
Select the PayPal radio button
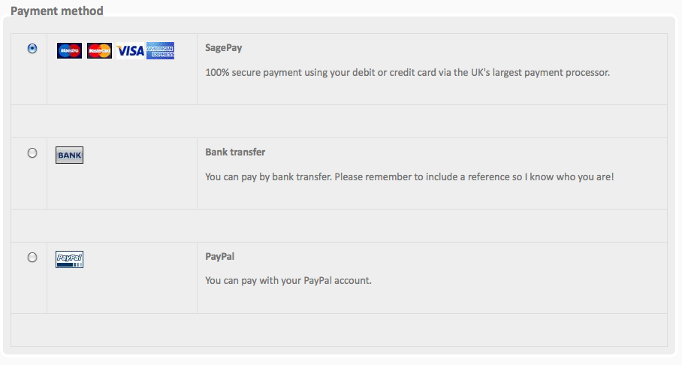pyautogui.click(x=32, y=257)
